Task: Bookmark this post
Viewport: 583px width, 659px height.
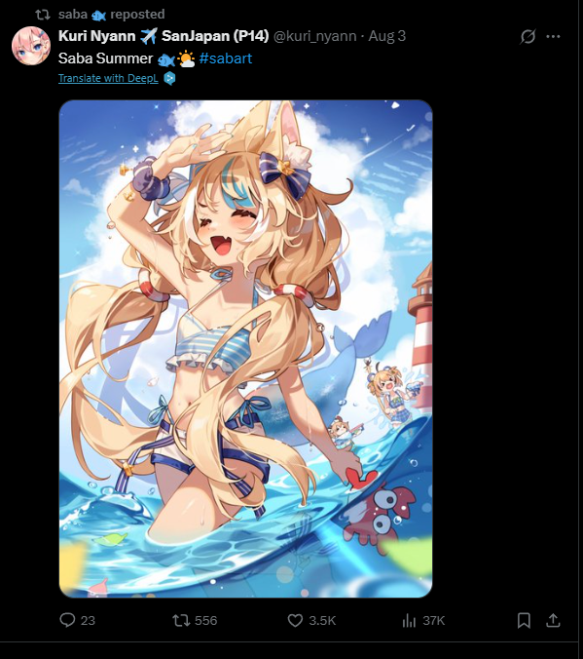Action: (524, 620)
